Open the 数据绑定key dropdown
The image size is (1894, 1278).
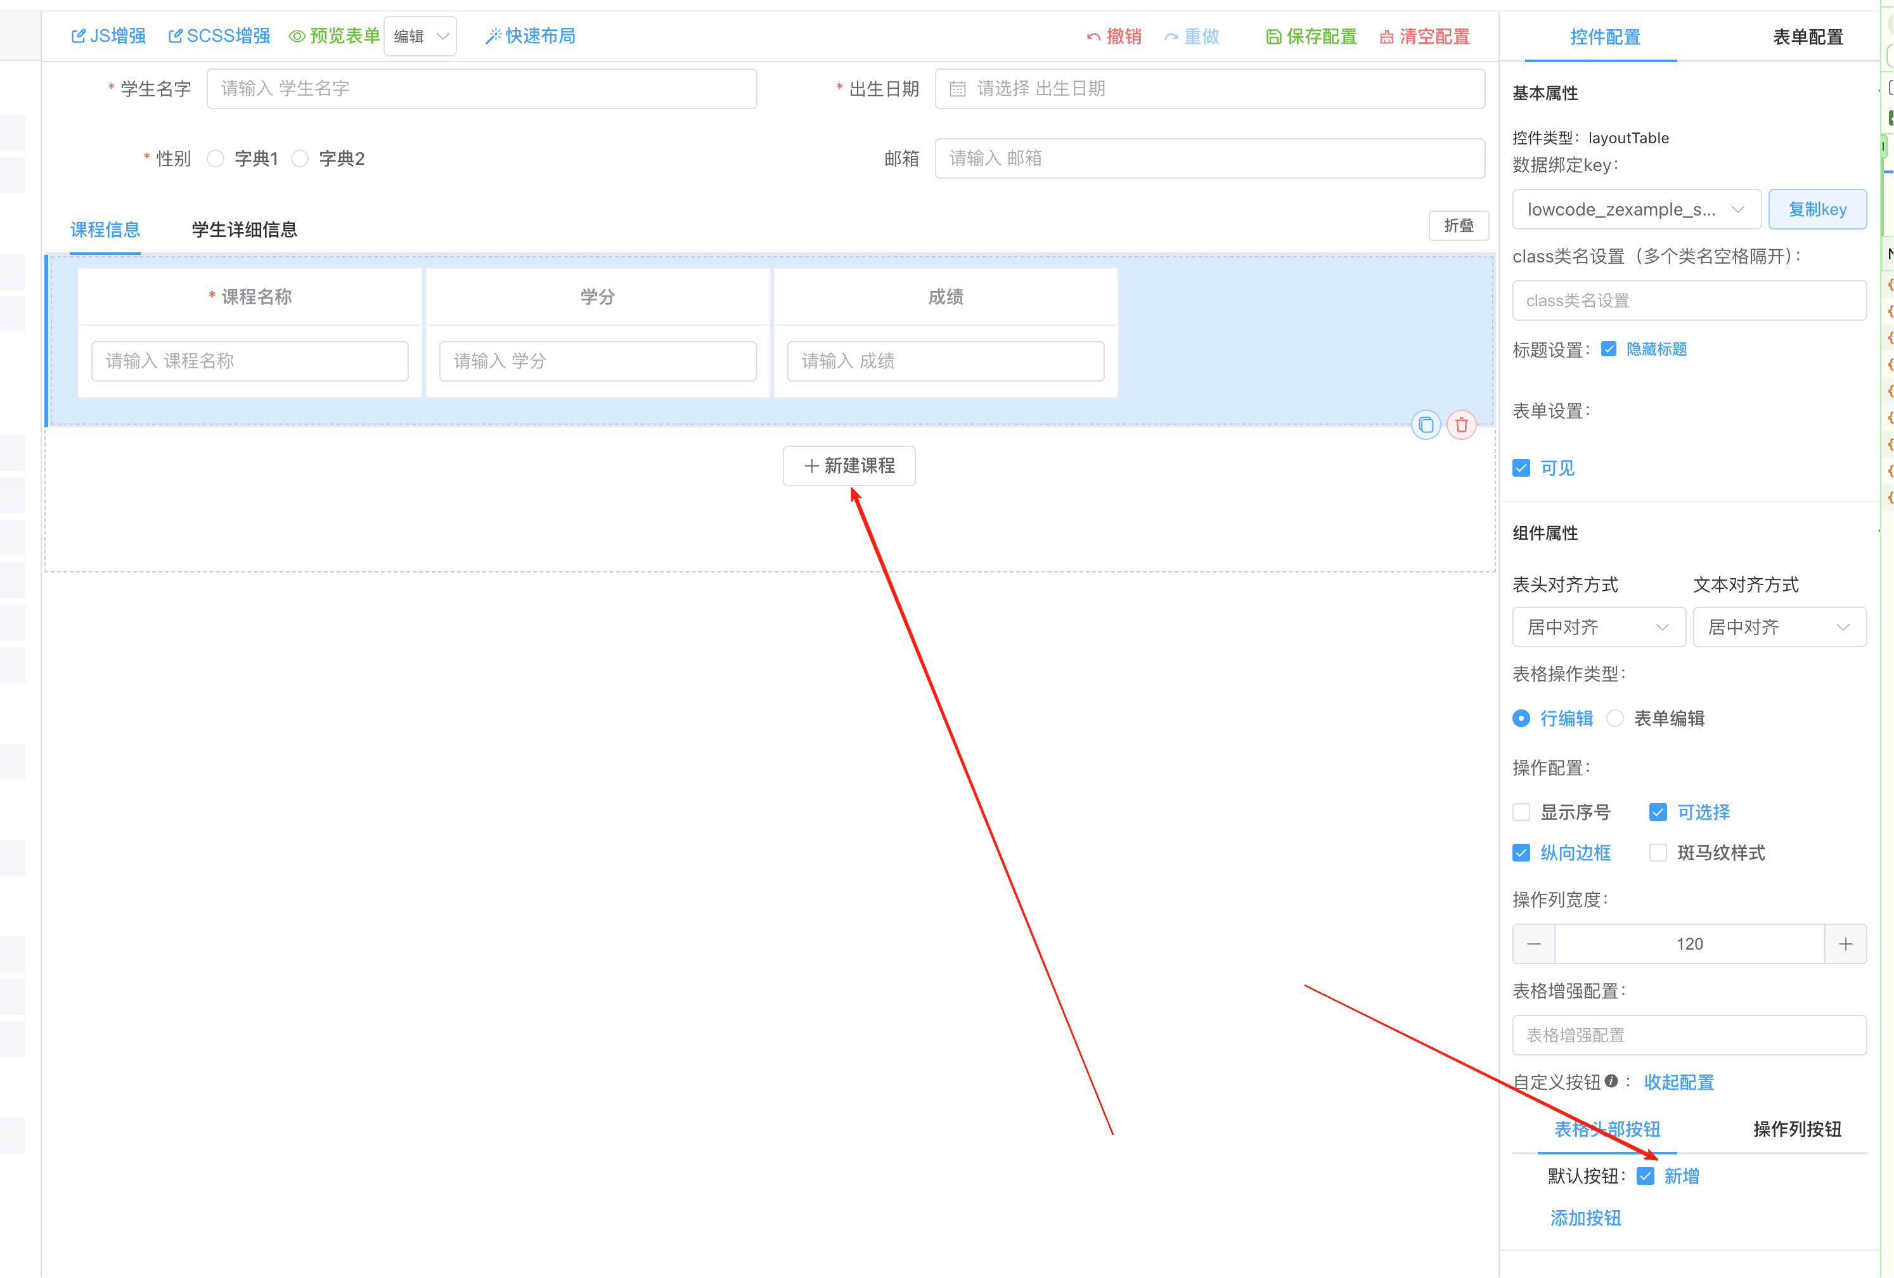click(1635, 209)
